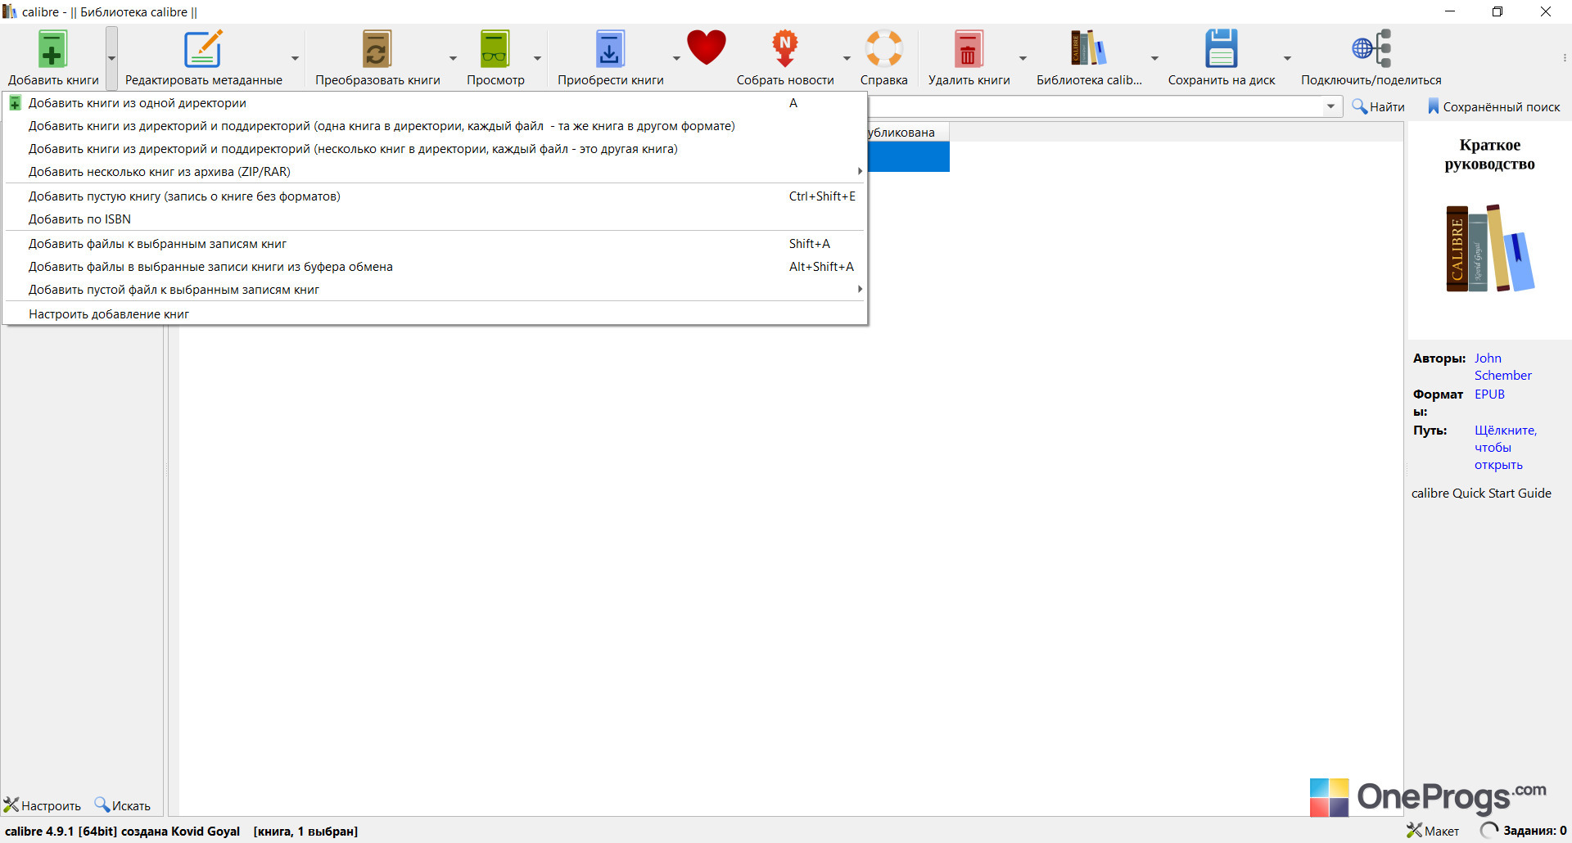
Task: Click the Макет layout button
Action: pyautogui.click(x=1433, y=831)
